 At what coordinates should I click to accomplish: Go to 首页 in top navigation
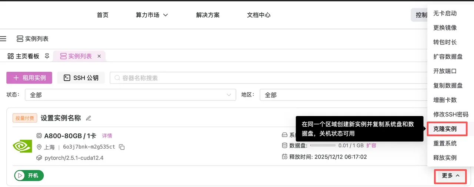[x=103, y=15]
